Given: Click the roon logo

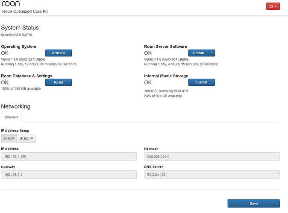Looking at the screenshot, I should [11, 3].
